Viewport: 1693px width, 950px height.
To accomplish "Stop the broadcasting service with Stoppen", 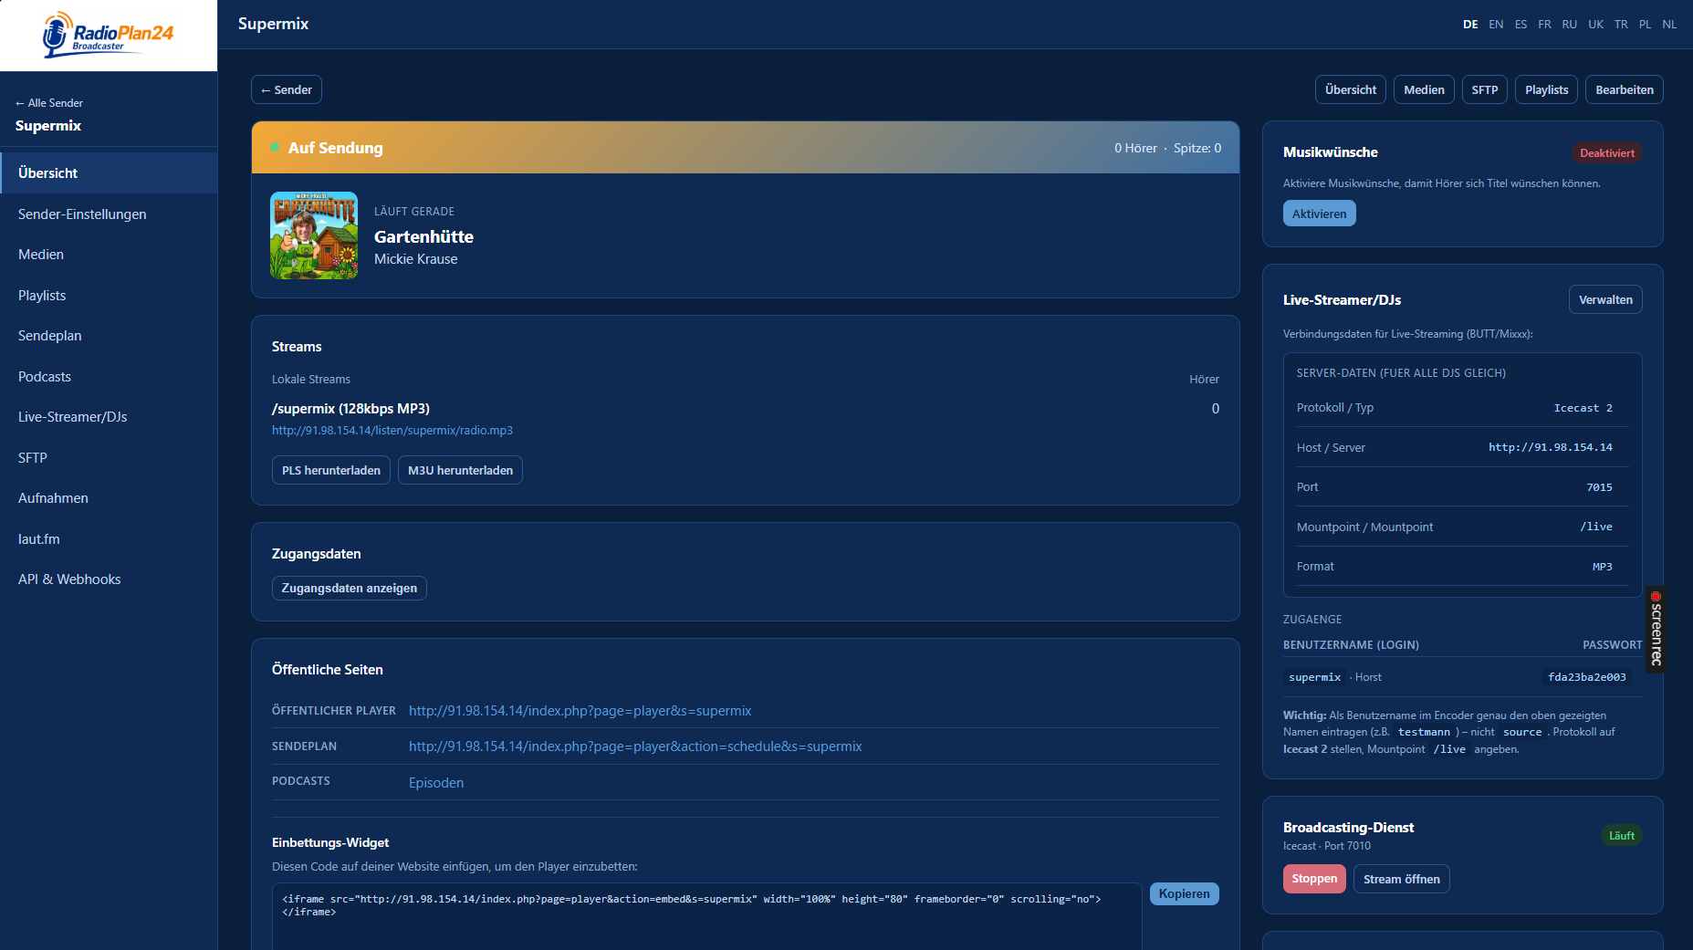I will click(x=1314, y=879).
